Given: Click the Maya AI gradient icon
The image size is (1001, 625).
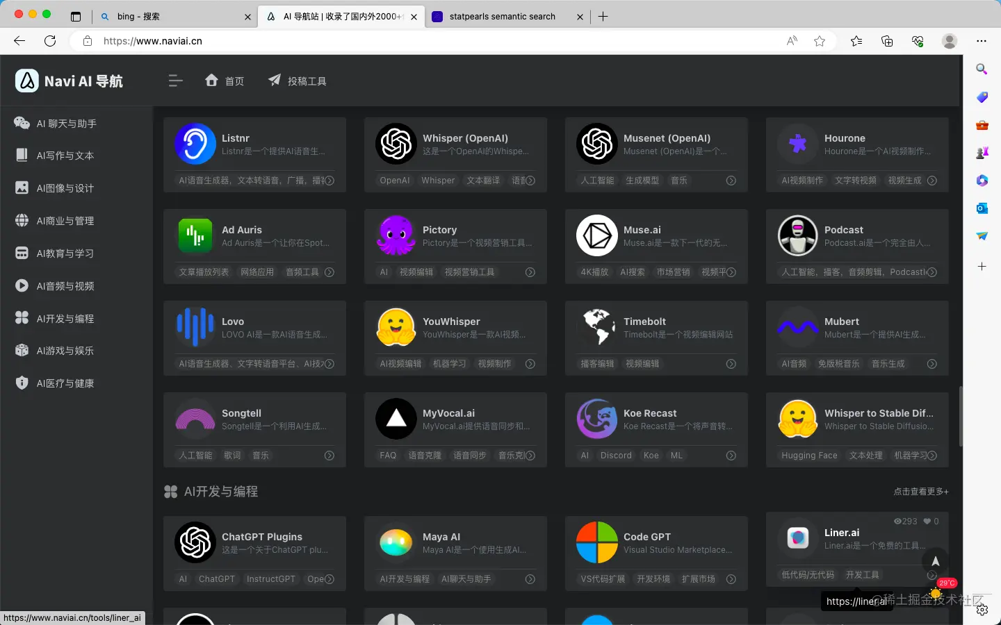Looking at the screenshot, I should point(396,542).
